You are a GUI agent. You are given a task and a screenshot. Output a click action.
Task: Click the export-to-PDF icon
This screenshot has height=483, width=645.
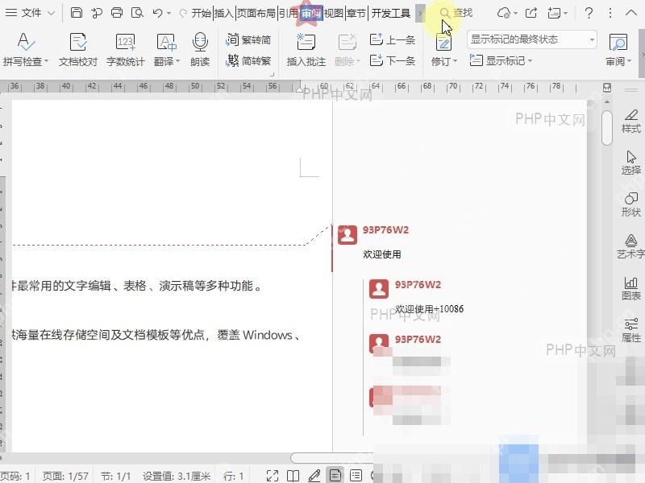(97, 13)
